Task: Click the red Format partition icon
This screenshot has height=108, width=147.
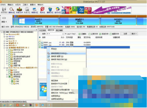Action: [x=42, y=10]
